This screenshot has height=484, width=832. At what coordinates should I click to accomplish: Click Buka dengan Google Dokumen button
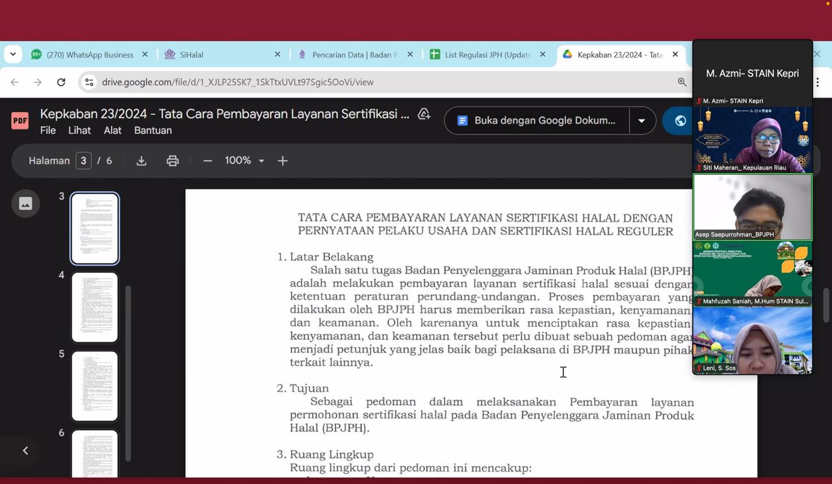coord(537,121)
